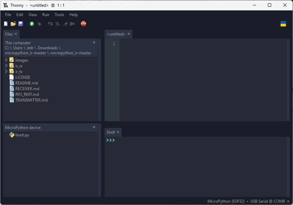Expand the ir_rx folder
Screen dimensions: 293x205
click(6, 66)
